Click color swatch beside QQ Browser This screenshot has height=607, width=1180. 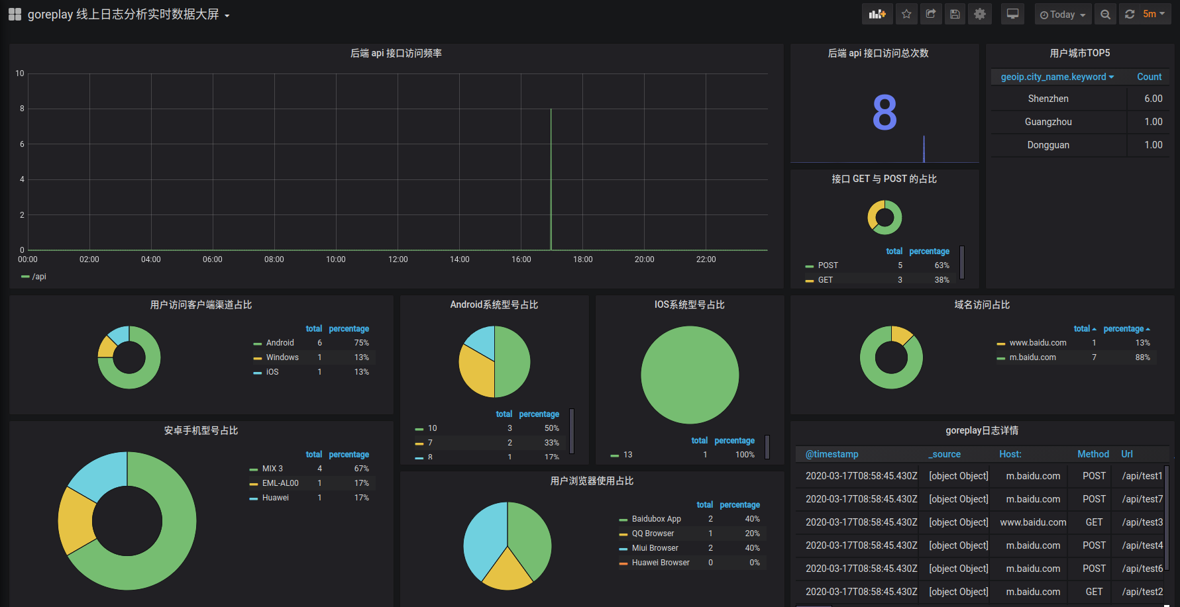[623, 534]
